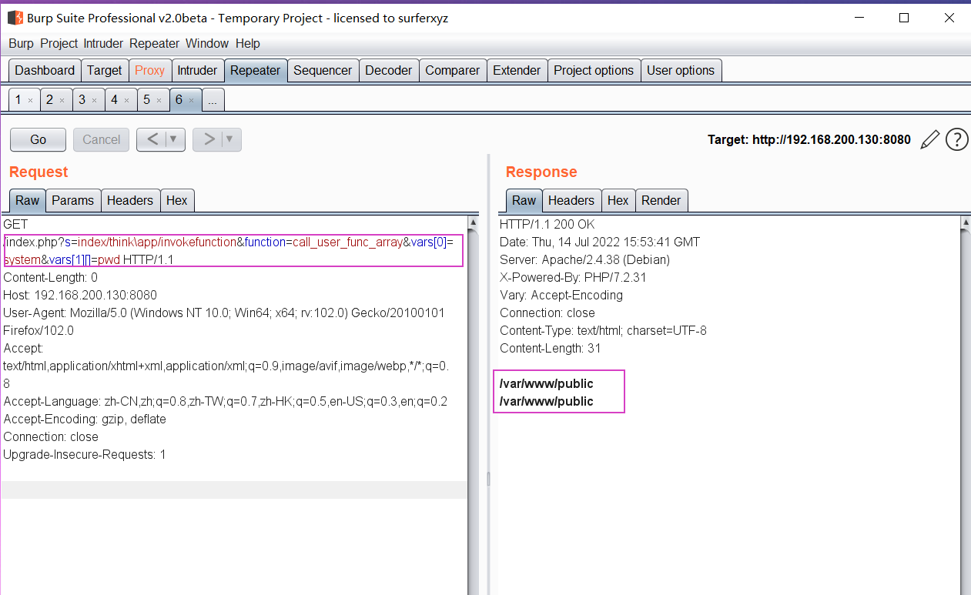971x595 pixels.
Task: Open the Project options tab
Action: [594, 70]
